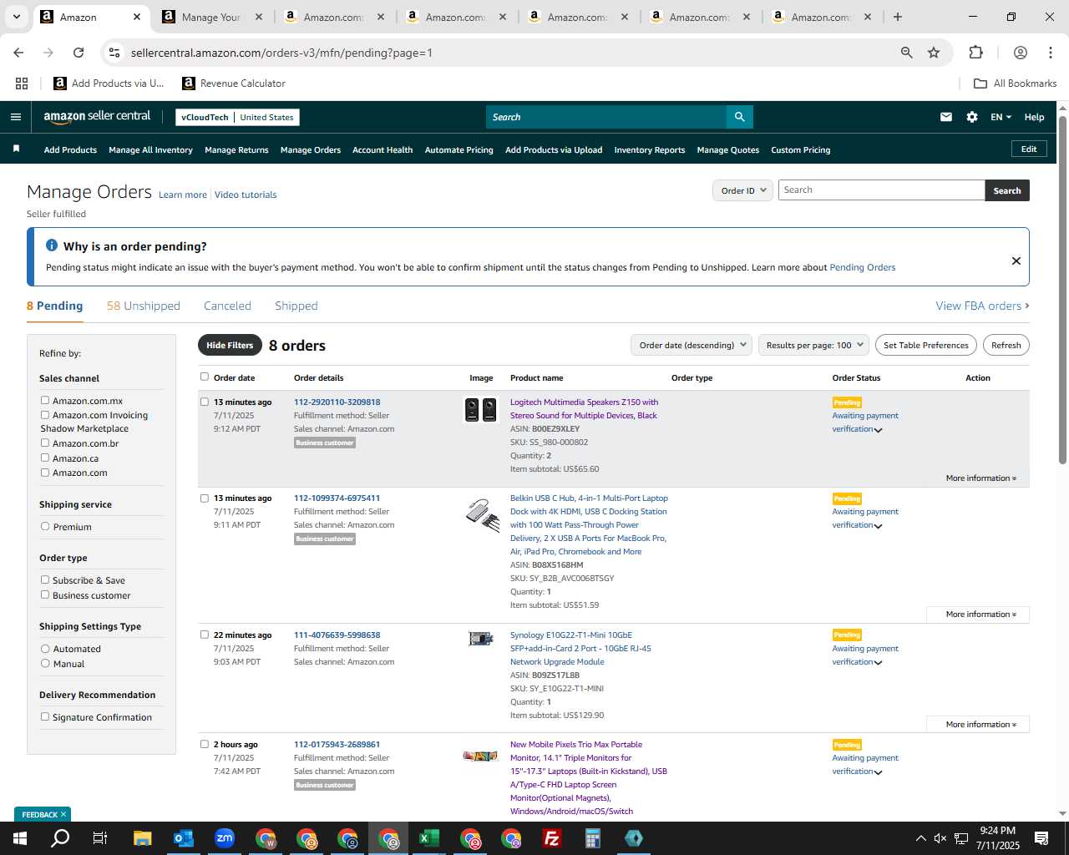This screenshot has width=1069, height=855.
Task: Select the Premium shipping service radio
Action: coord(45,527)
